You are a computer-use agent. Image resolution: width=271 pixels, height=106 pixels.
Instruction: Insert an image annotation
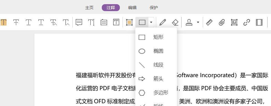[234, 22]
